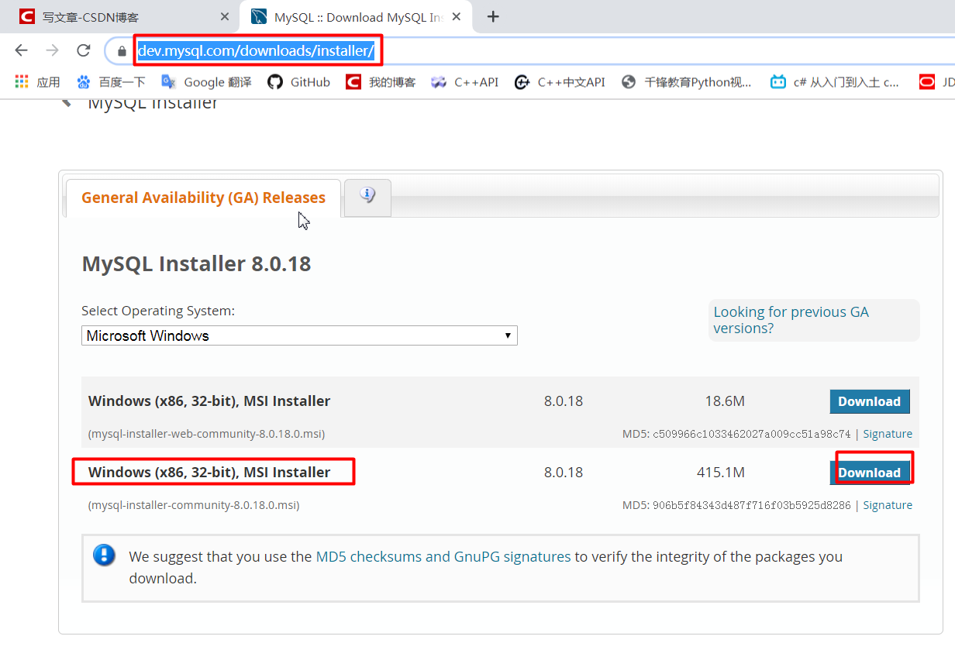This screenshot has height=650, width=955.
Task: Click filename mysql-installer-community-8.0.18.0.msi
Action: (x=194, y=505)
